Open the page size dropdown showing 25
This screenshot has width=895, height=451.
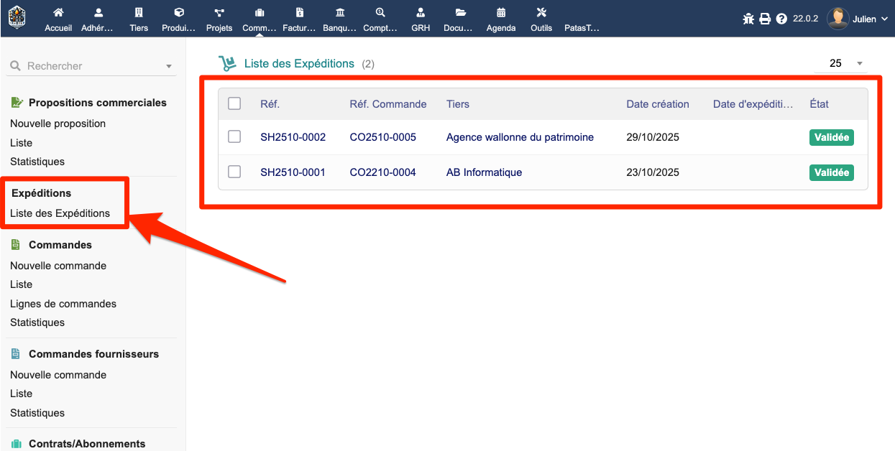click(841, 63)
